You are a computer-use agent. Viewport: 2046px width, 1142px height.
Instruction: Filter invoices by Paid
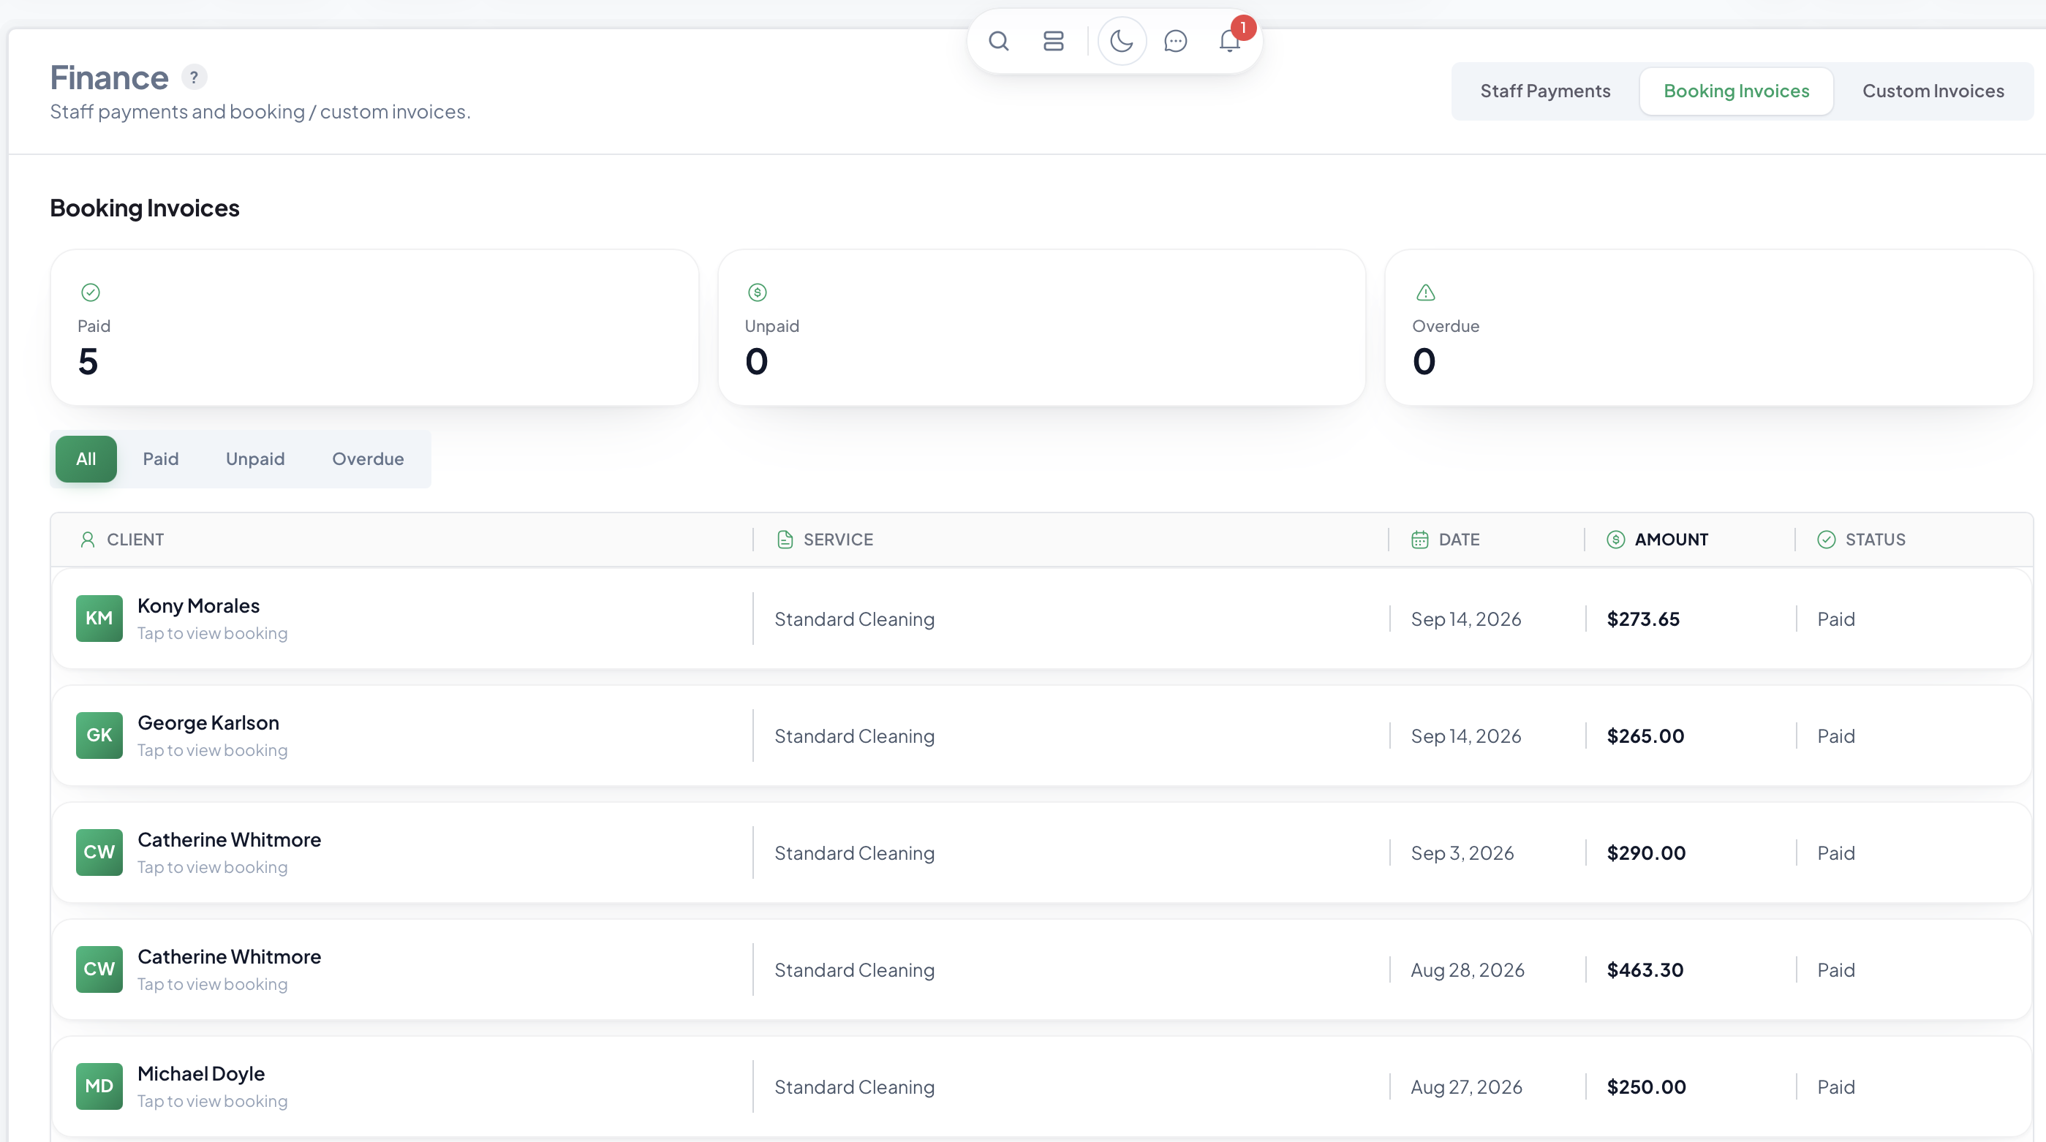(160, 459)
